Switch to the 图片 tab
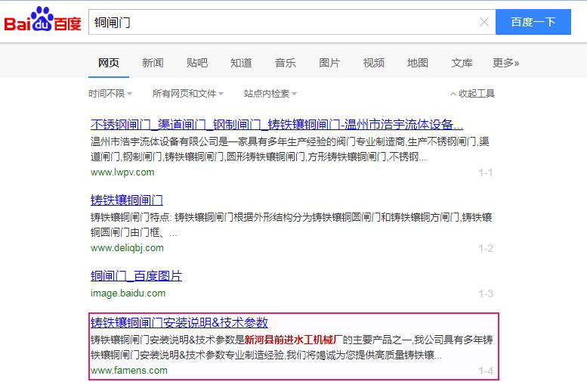The image size is (587, 382). 329,63
